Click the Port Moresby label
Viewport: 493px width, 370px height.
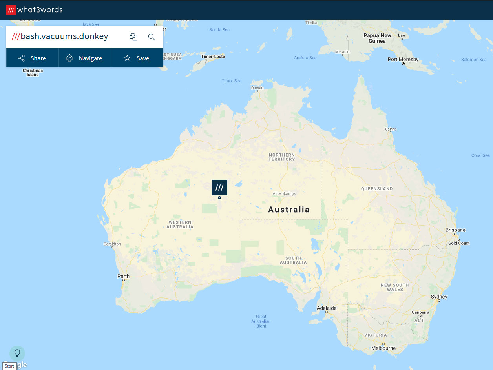(x=403, y=59)
